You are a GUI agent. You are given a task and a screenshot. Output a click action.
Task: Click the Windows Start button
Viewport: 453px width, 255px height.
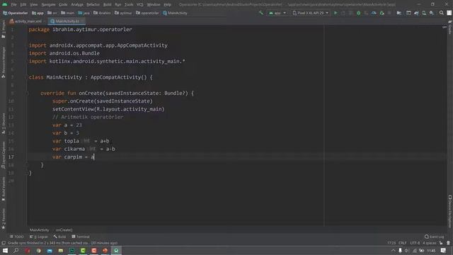click(x=5, y=250)
